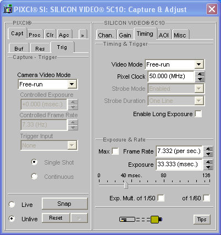
Task: Show more PIXCI tabs with the » arrow
Action: (82, 35)
